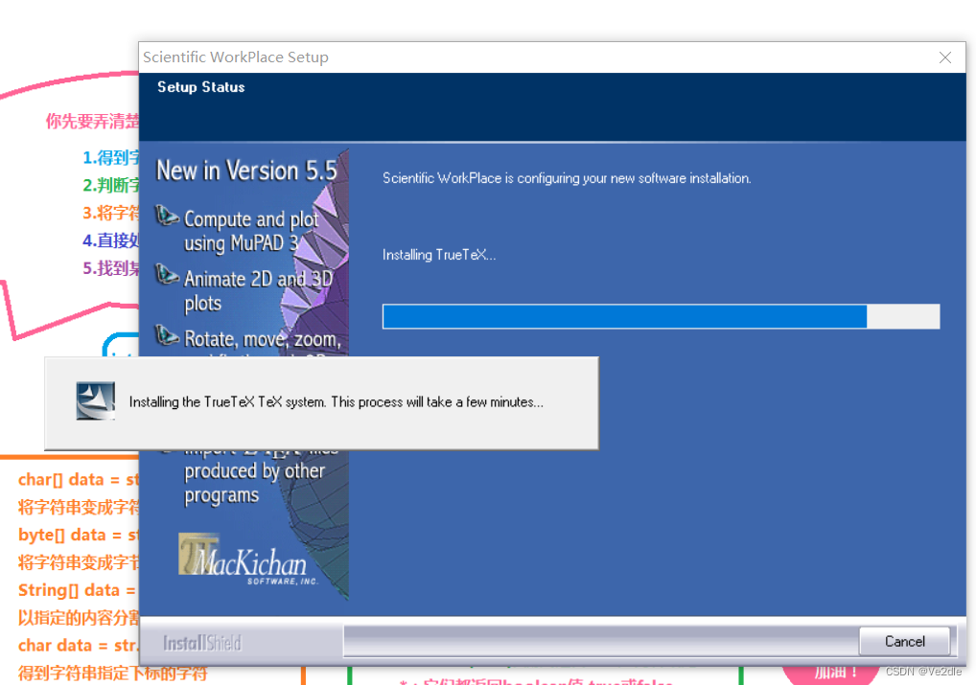Viewport: 976px width, 685px height.
Task: Click bullet icon beside Compute and plot
Action: click(166, 216)
